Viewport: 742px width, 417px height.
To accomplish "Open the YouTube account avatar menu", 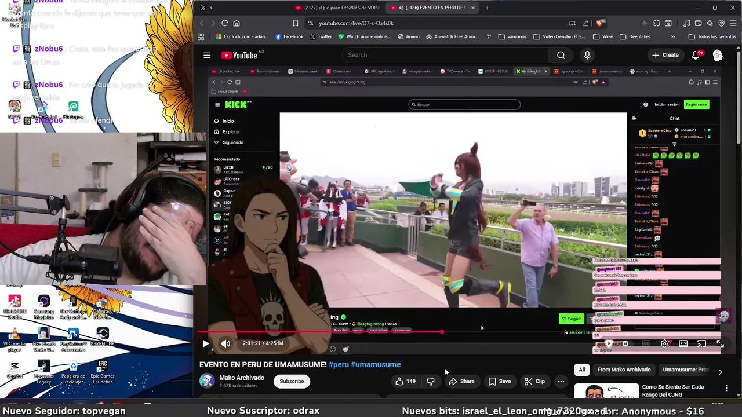I will coord(718,55).
